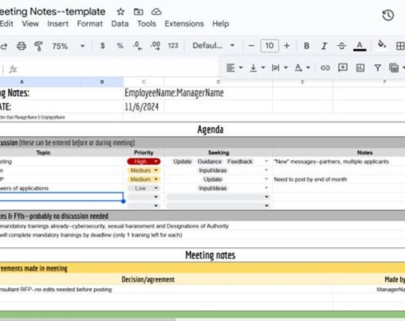The image size is (405, 321).
Task: Open horizontal align options
Action: click(x=234, y=68)
